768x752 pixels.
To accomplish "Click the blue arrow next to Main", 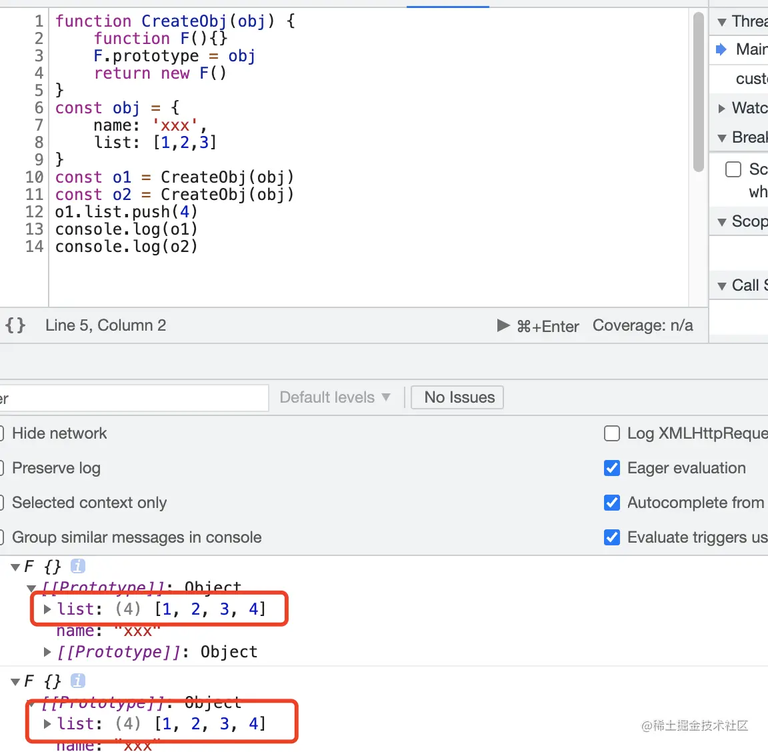I will tap(721, 49).
